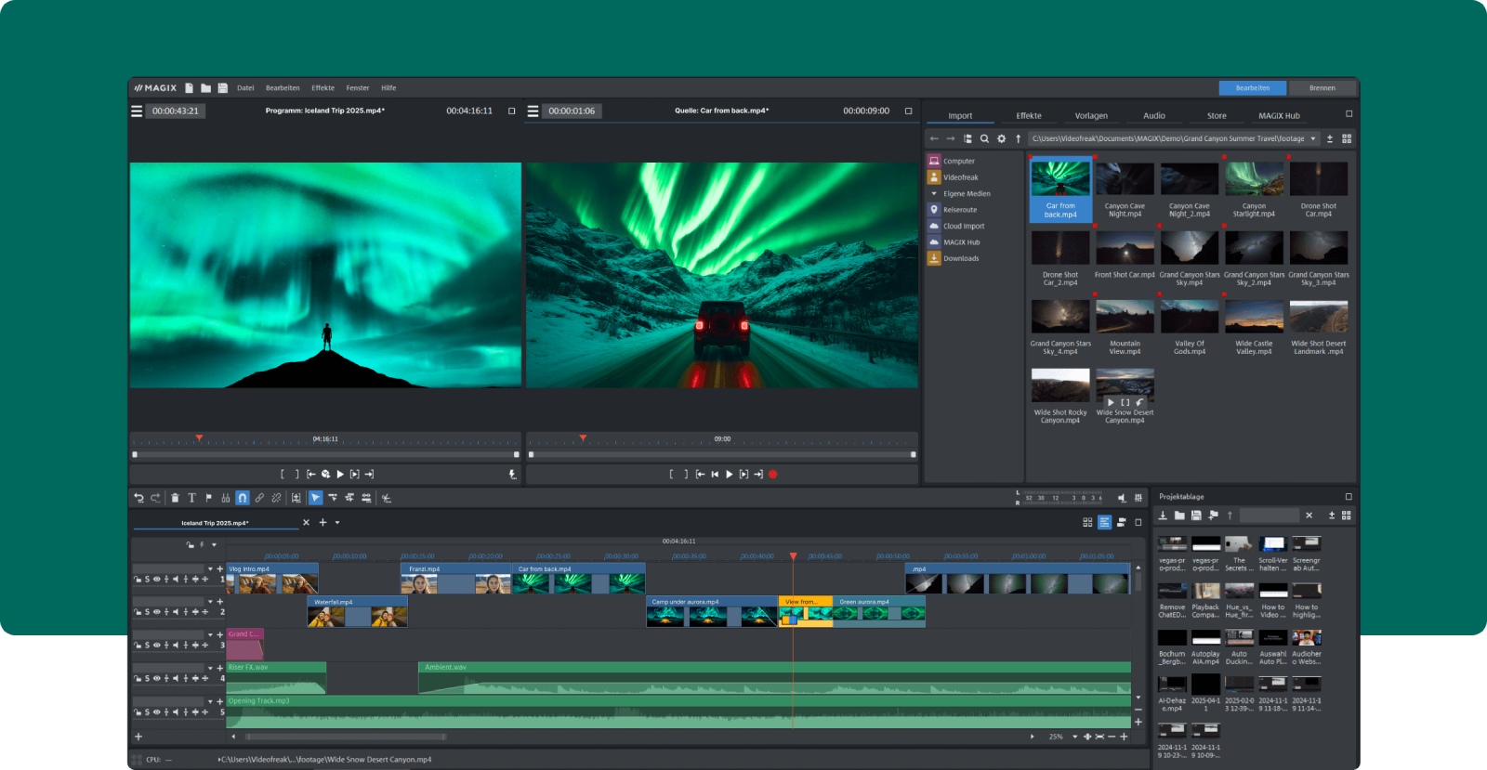Click the search icon in the media browser
Screen dimensions: 1487x770
[x=984, y=138]
